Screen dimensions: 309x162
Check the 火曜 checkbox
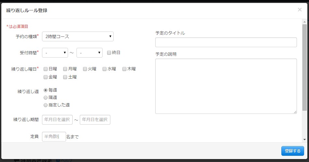pos(85,69)
